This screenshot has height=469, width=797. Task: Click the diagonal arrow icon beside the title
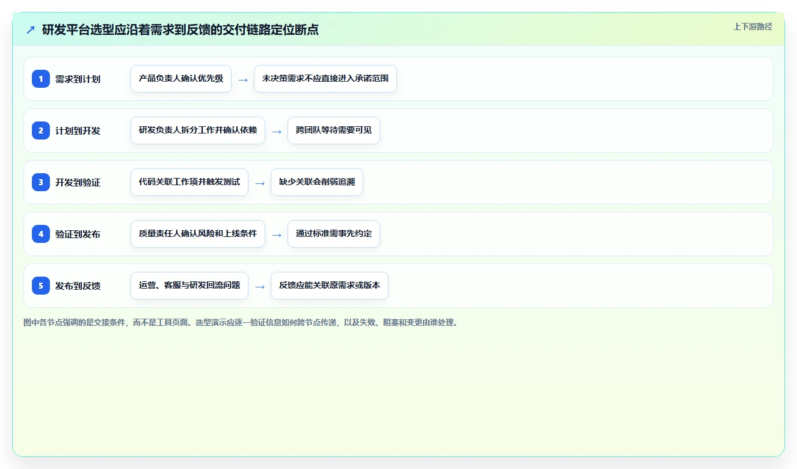(31, 29)
